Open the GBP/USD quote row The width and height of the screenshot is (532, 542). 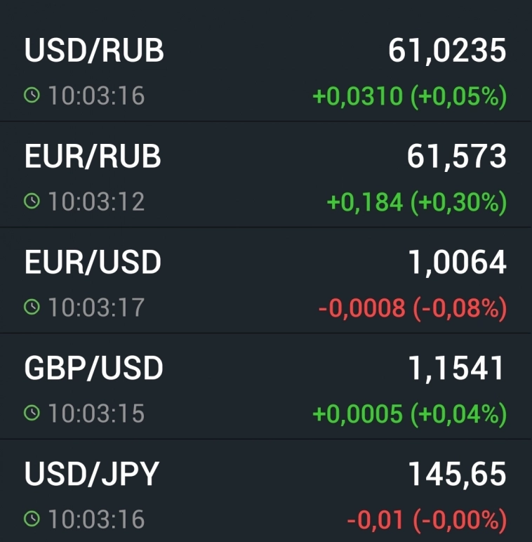pyautogui.click(x=93, y=368)
